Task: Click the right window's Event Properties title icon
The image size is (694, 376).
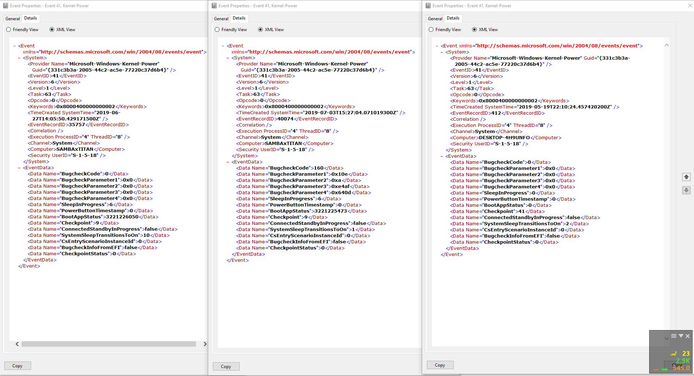Action: [428, 6]
